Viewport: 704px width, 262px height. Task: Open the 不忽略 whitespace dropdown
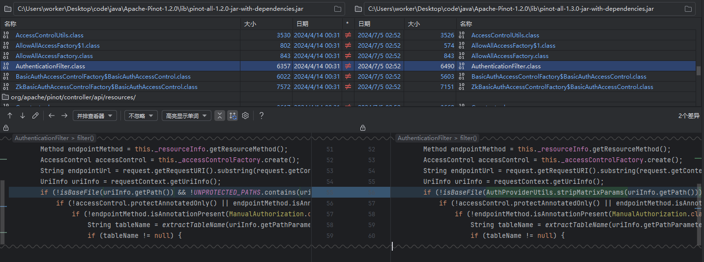coord(141,116)
